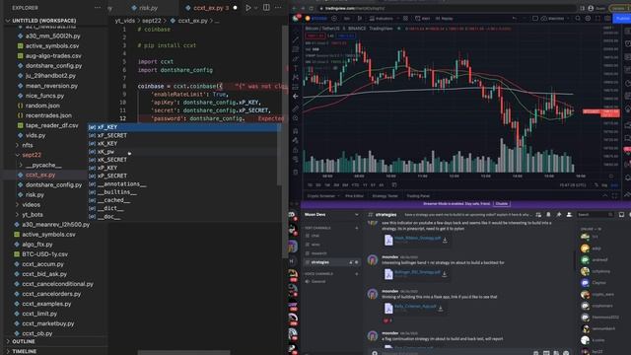The width and height of the screenshot is (631, 355).
Task: Select the zoom-in tool in TradingView sidebar
Action: pos(296,118)
